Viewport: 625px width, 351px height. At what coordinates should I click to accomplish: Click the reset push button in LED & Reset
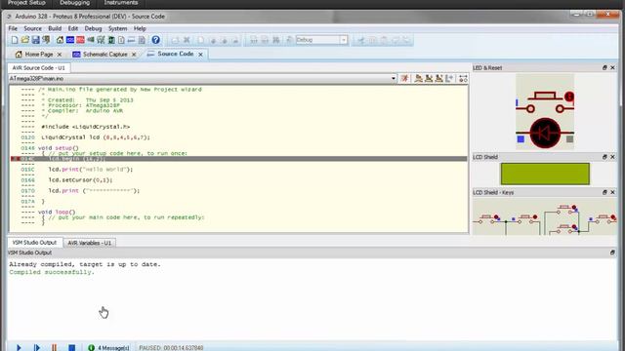[545, 101]
